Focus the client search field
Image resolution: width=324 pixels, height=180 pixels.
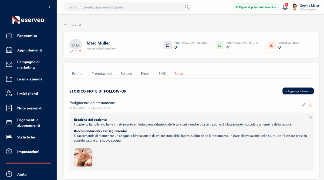pos(128,7)
